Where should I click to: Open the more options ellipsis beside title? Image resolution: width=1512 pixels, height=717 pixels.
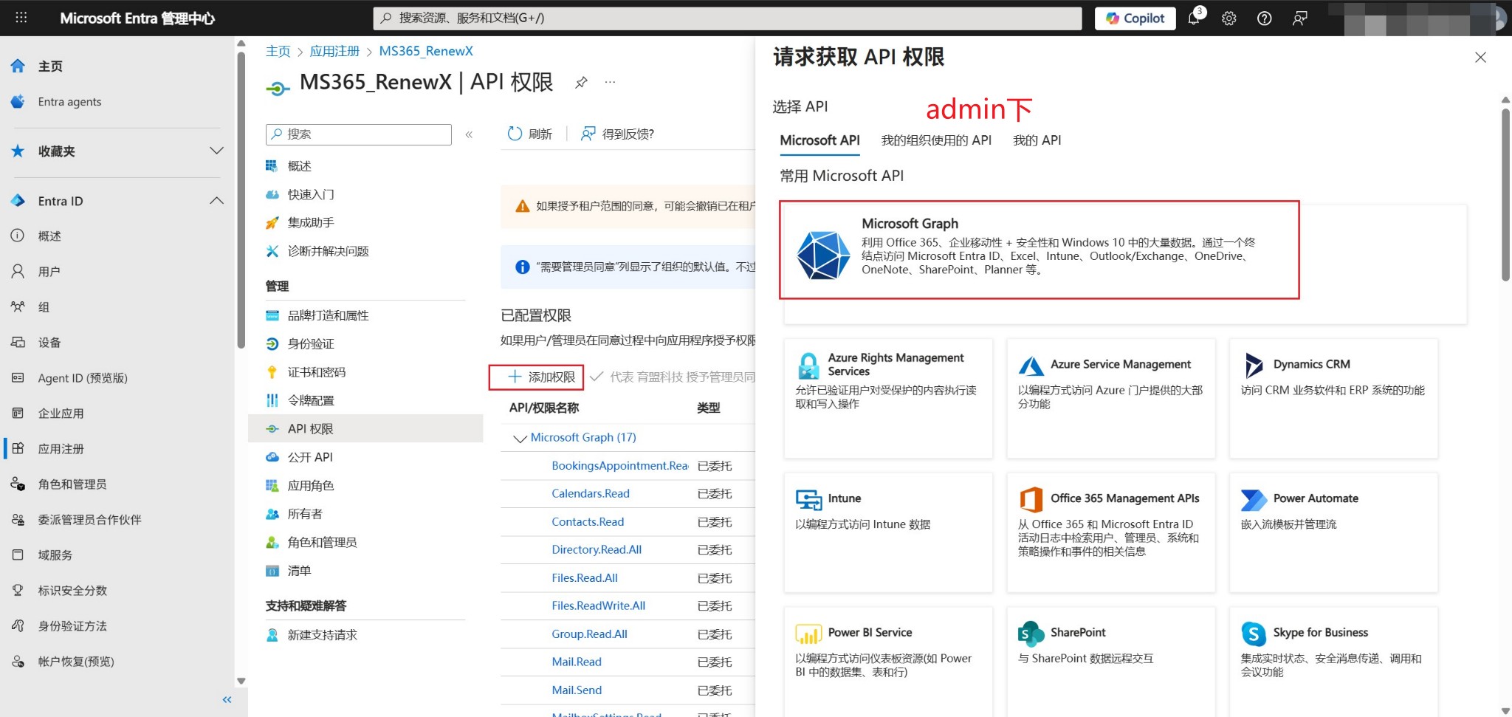[x=610, y=82]
